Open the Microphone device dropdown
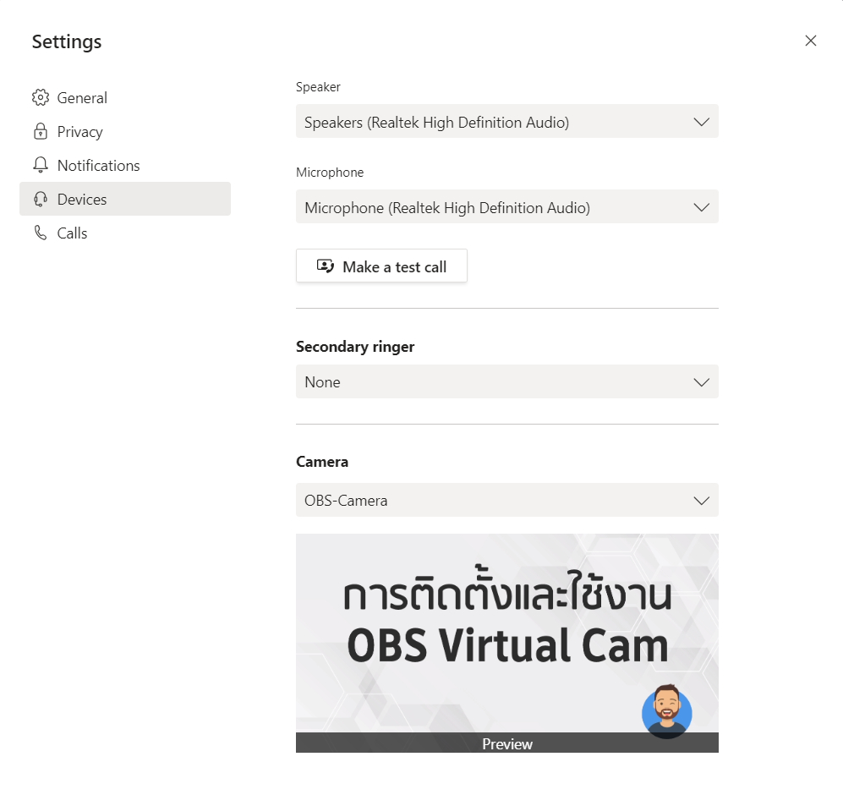This screenshot has height=795, width=843. coord(507,206)
